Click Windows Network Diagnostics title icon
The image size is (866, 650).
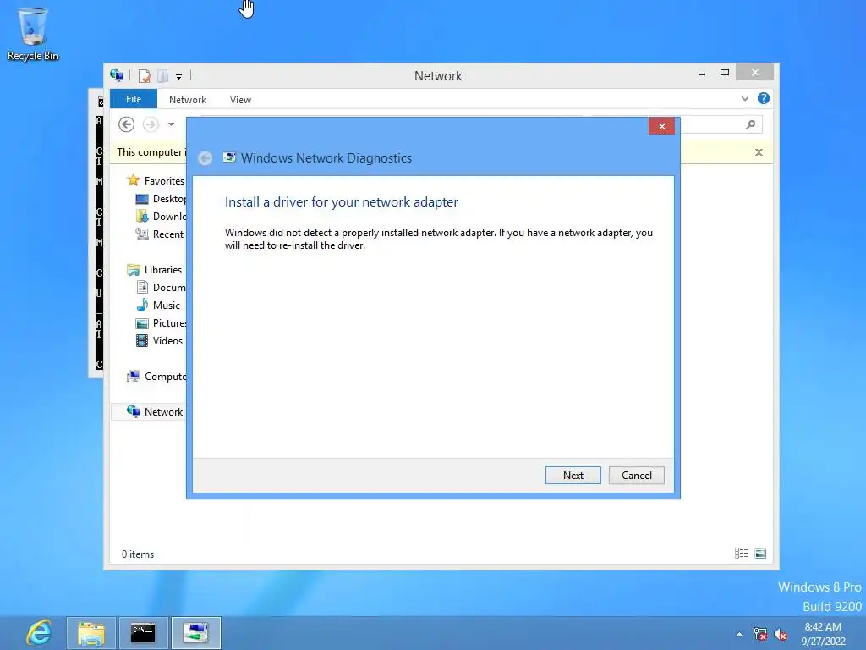(x=229, y=157)
